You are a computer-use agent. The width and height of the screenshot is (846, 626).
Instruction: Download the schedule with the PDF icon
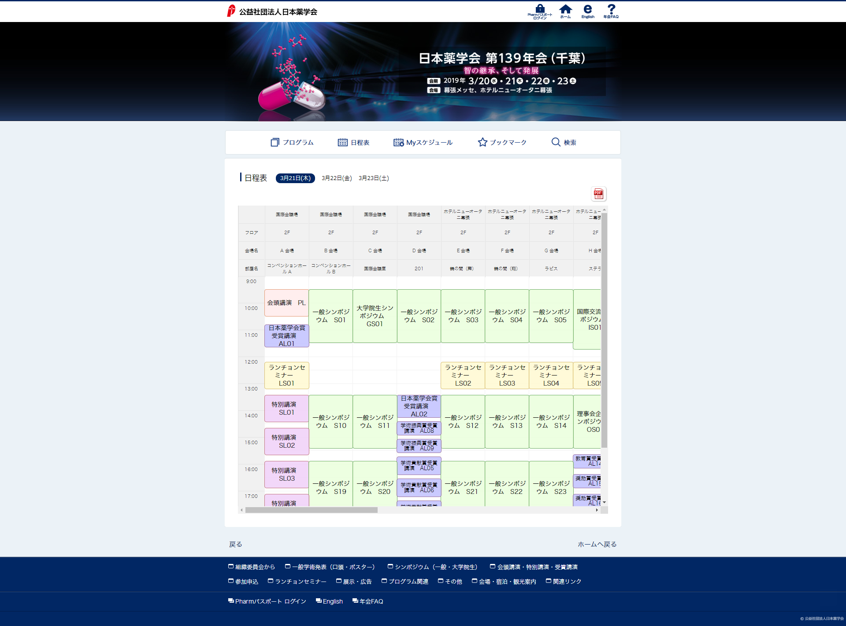(x=598, y=194)
